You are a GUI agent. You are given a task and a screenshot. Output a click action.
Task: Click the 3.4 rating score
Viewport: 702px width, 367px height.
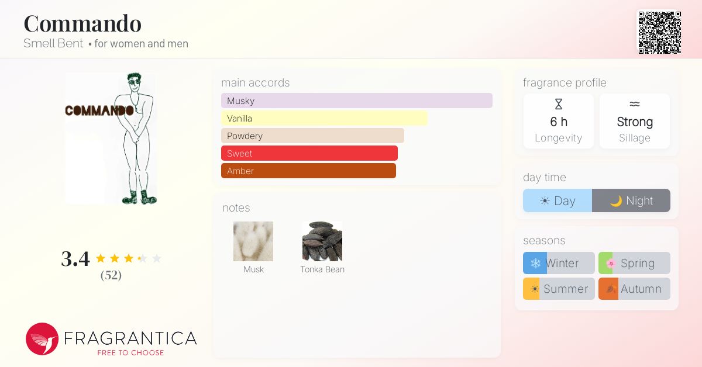coord(75,258)
